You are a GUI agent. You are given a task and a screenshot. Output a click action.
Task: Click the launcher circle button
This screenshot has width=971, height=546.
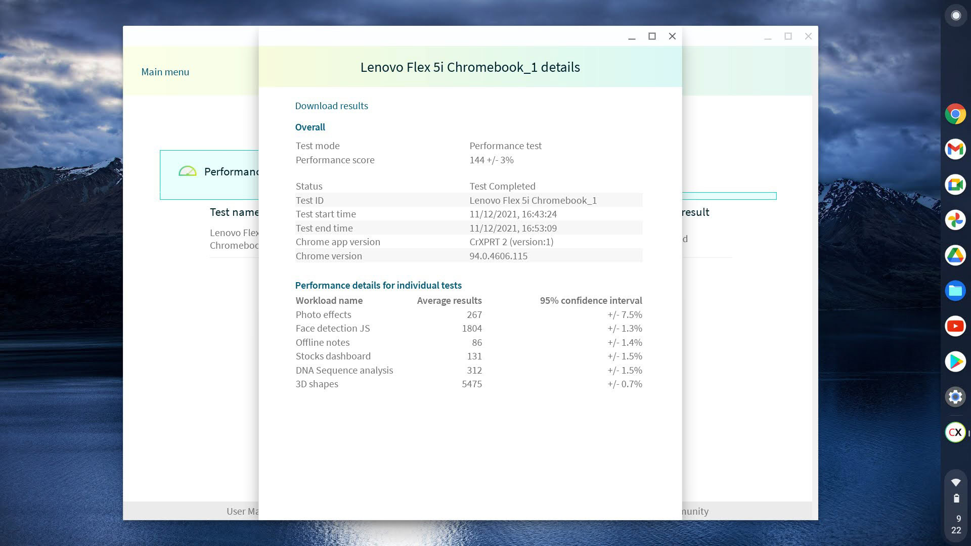coord(955,16)
